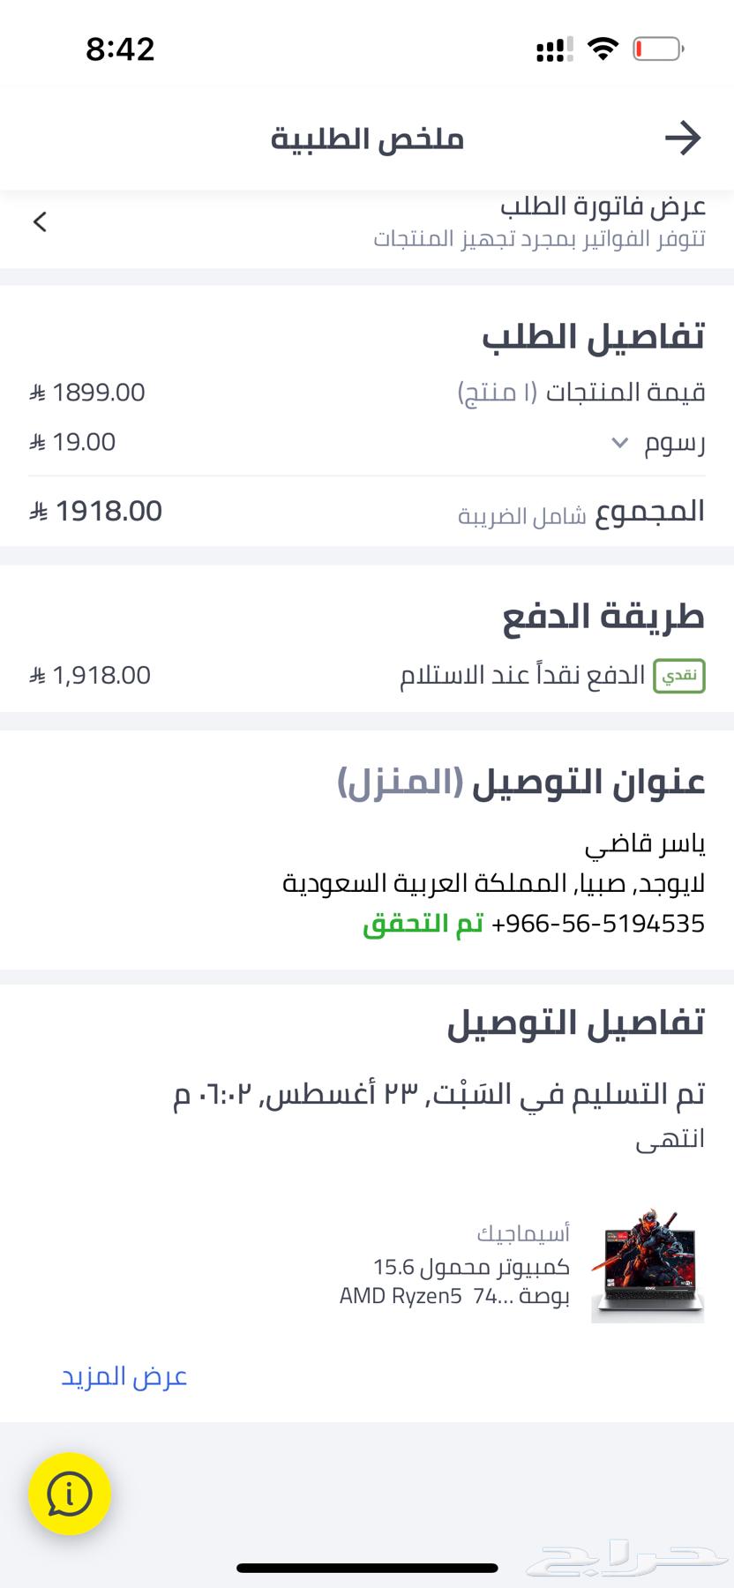
Task: Select the laptop product description text
Action: [x=455, y=1281]
